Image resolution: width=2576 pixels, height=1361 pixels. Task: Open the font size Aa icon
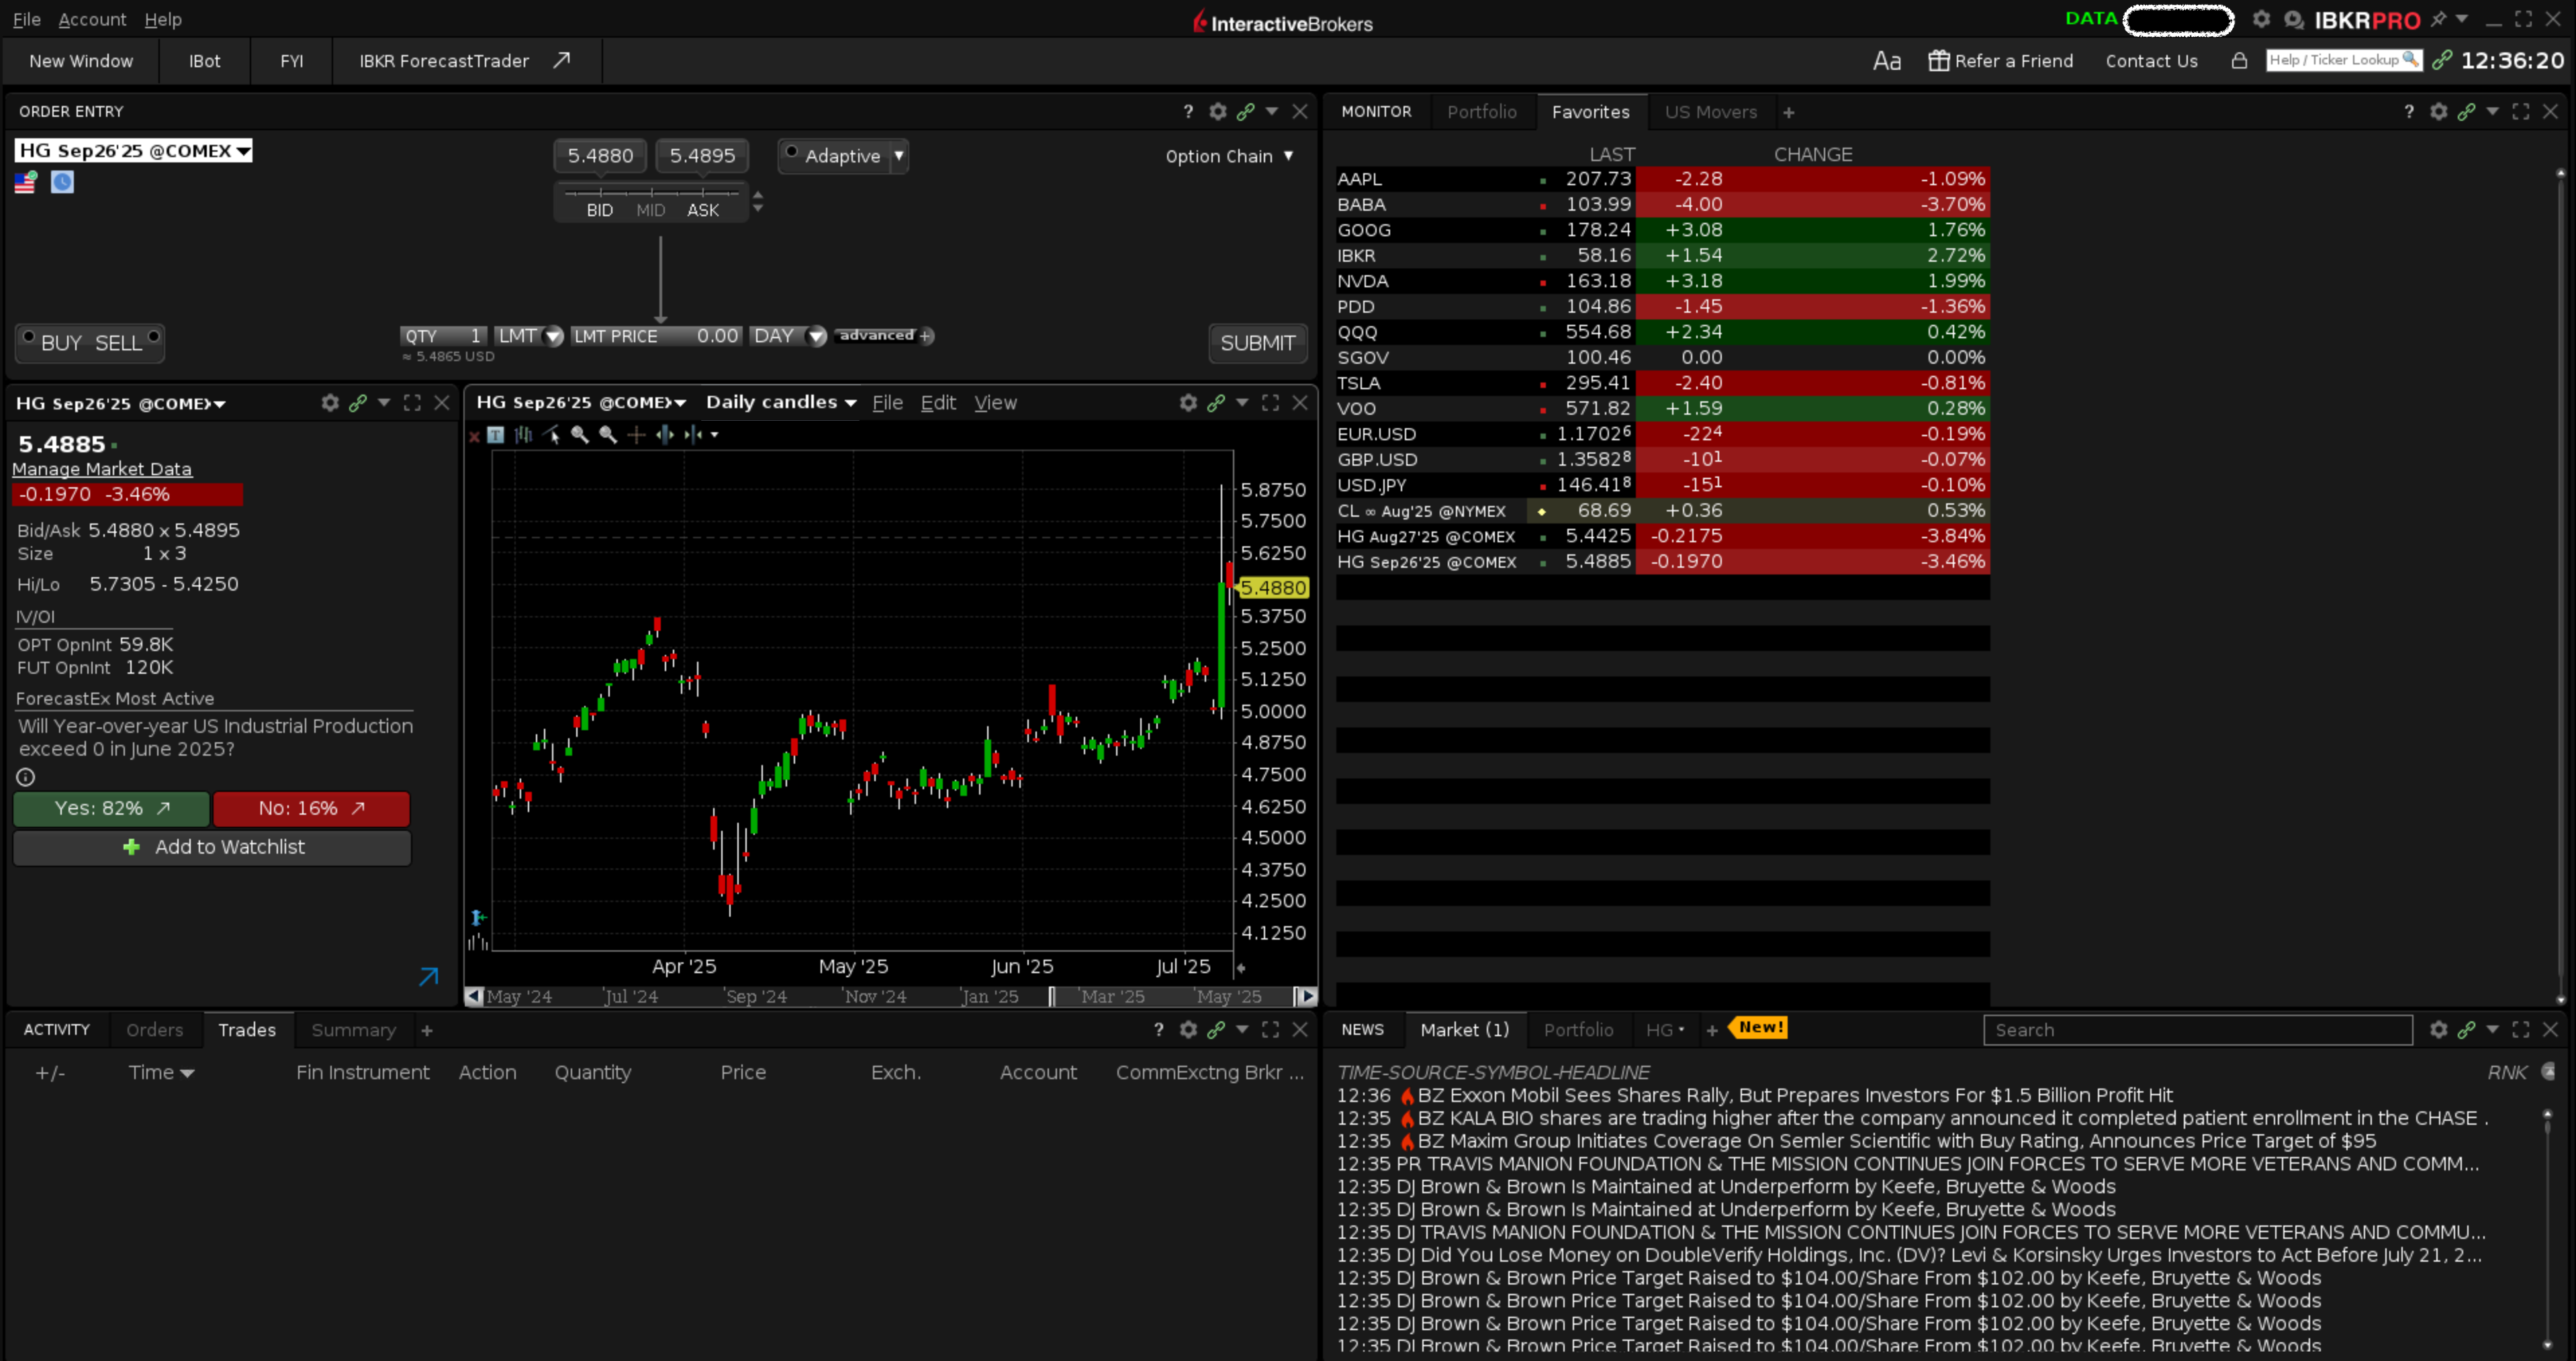pos(1886,61)
